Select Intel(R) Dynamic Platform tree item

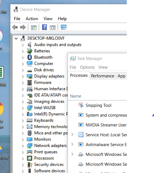tap(51, 114)
